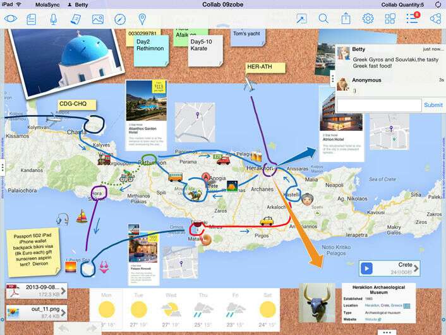The height and width of the screenshot is (335, 446).
Task: Open the message list with badge
Action: 413,18
